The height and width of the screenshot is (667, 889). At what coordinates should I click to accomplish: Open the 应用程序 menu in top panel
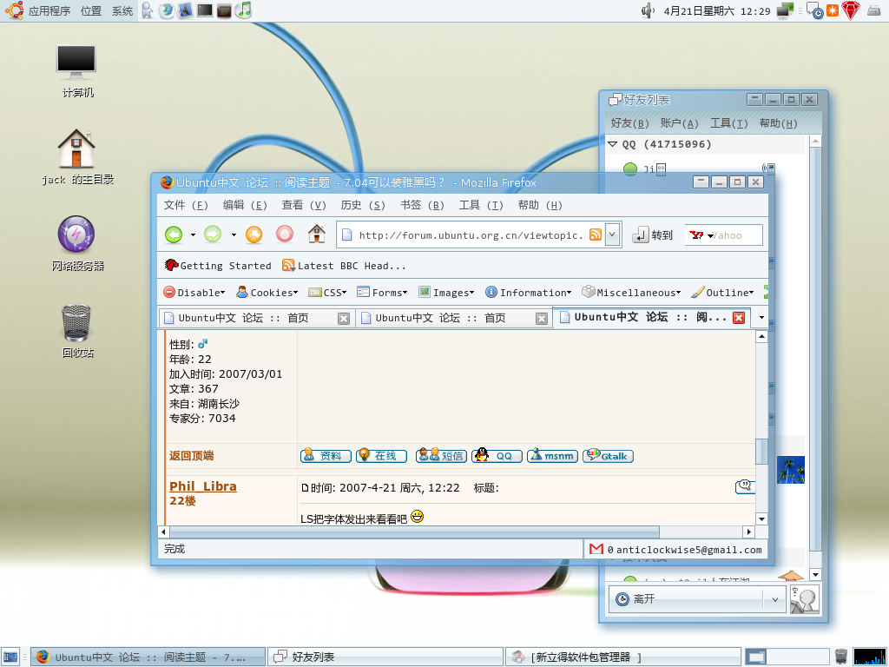[49, 10]
